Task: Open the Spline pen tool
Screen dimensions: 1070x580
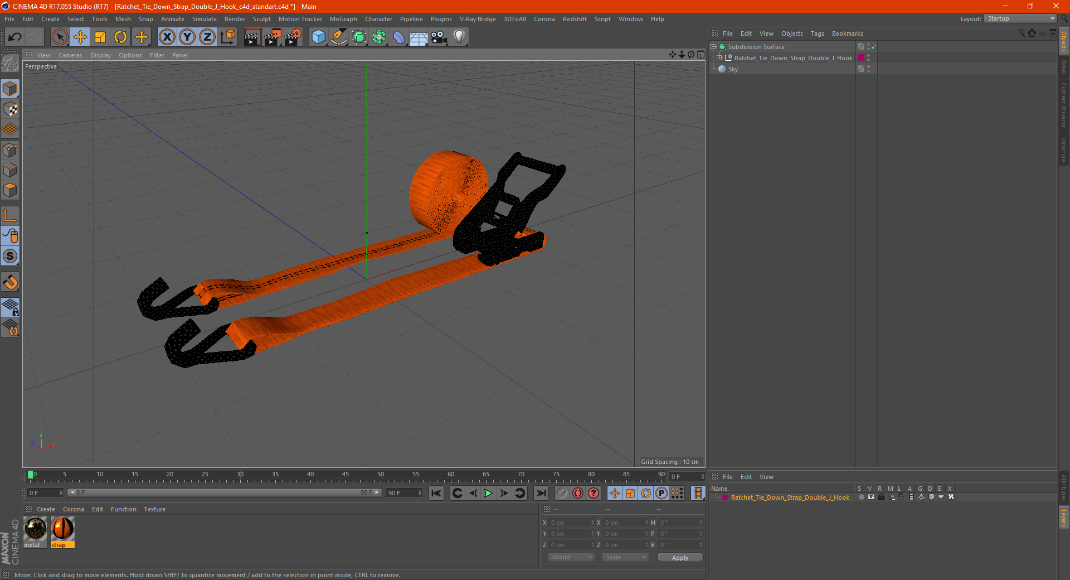Action: click(339, 37)
